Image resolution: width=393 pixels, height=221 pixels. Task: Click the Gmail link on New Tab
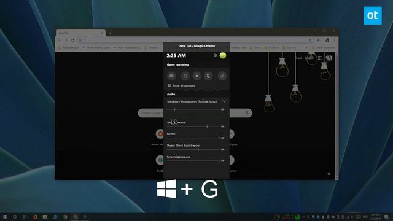[298, 58]
